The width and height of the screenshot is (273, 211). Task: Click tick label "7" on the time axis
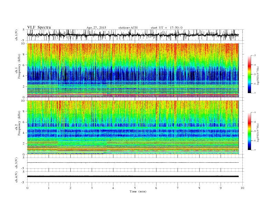click(x=178, y=188)
